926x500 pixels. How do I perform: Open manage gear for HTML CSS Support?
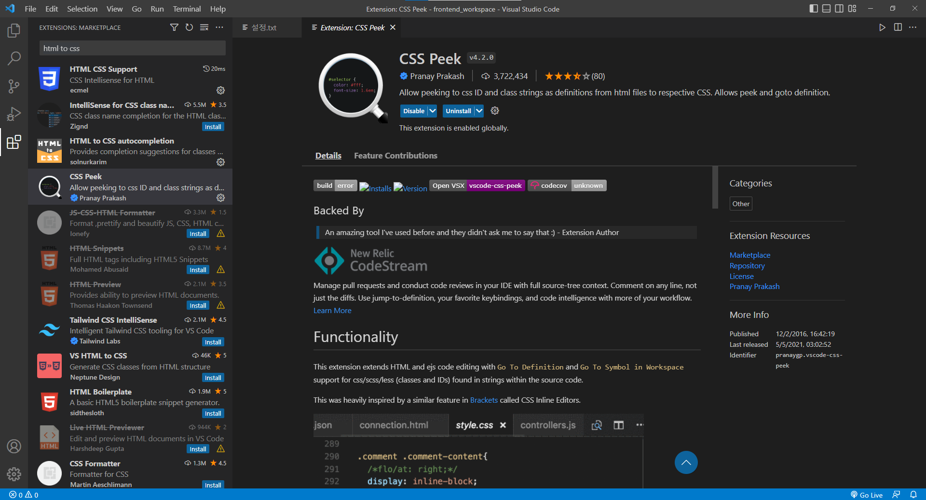pos(220,91)
